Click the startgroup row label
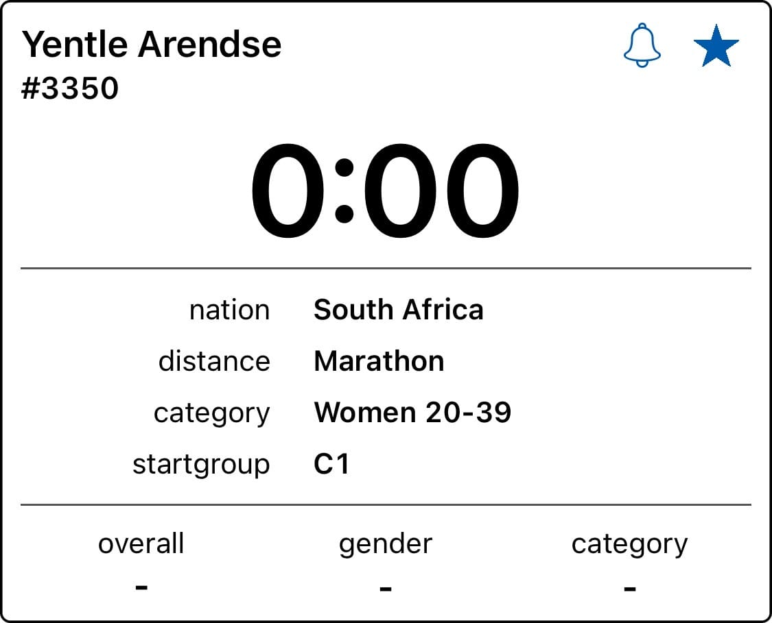 tap(202, 463)
